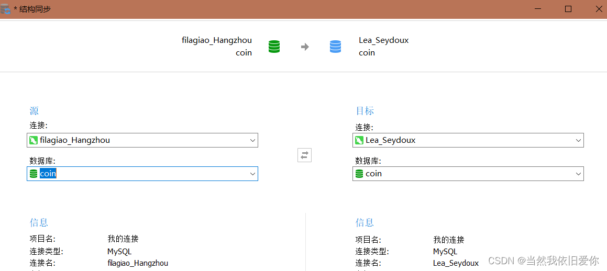Click target 项目名 value 我的连接
Image resolution: width=607 pixels, height=271 pixels.
[449, 240]
